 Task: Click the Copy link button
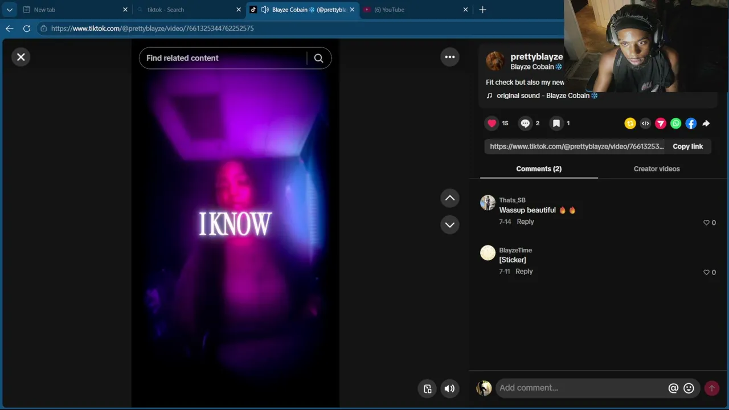(x=688, y=146)
